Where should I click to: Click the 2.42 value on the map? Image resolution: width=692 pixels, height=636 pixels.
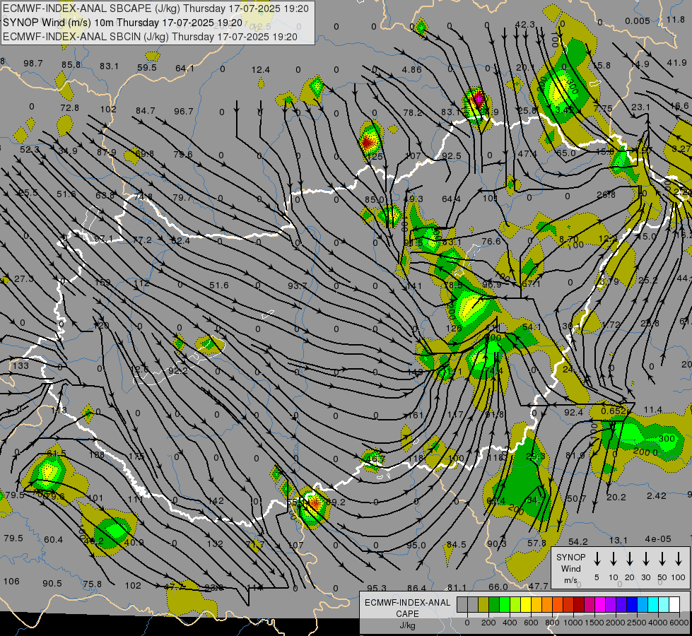coord(656,495)
